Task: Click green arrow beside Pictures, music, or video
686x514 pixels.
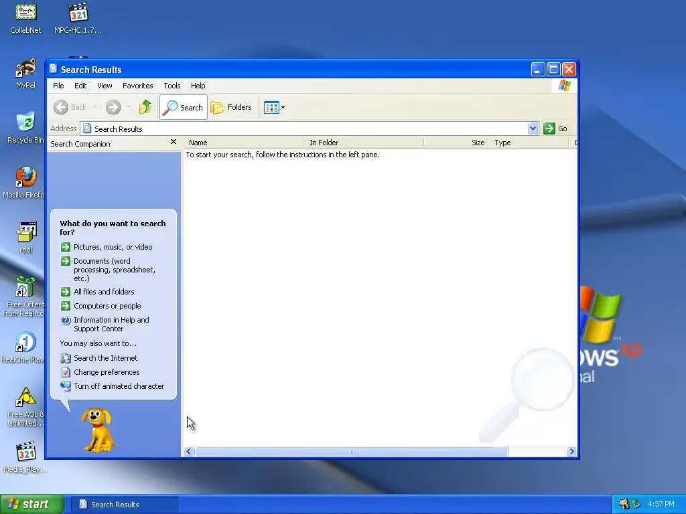Action: [66, 247]
